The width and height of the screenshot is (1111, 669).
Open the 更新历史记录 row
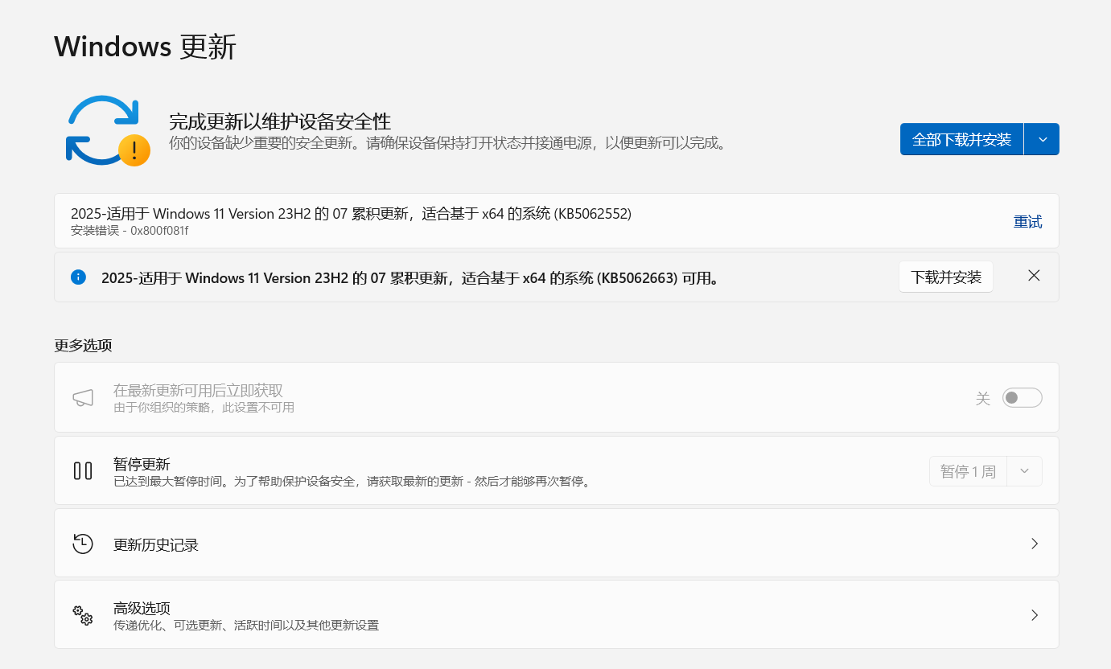(557, 544)
